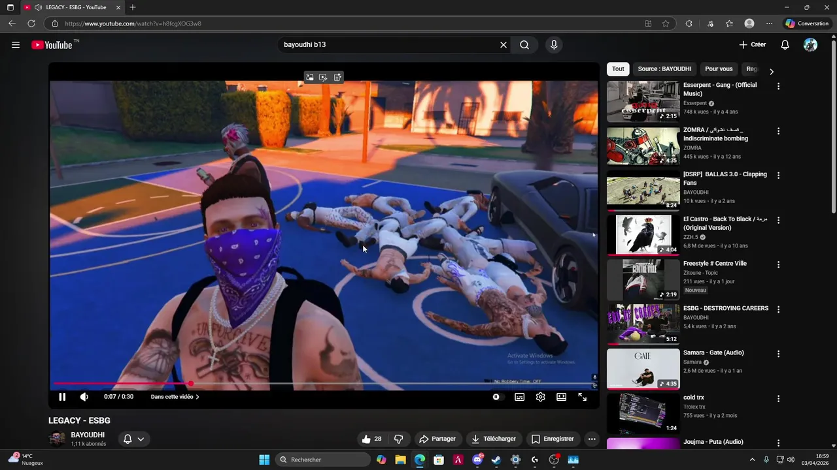
Task: Open options for ZOMRA Indiscriminate bombing
Action: 778,131
